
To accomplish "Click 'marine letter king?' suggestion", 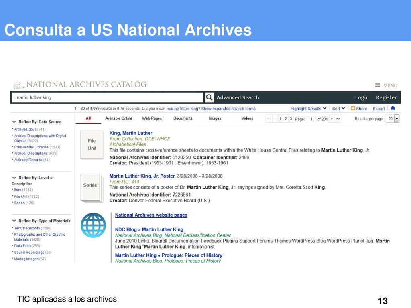I will point(183,109).
